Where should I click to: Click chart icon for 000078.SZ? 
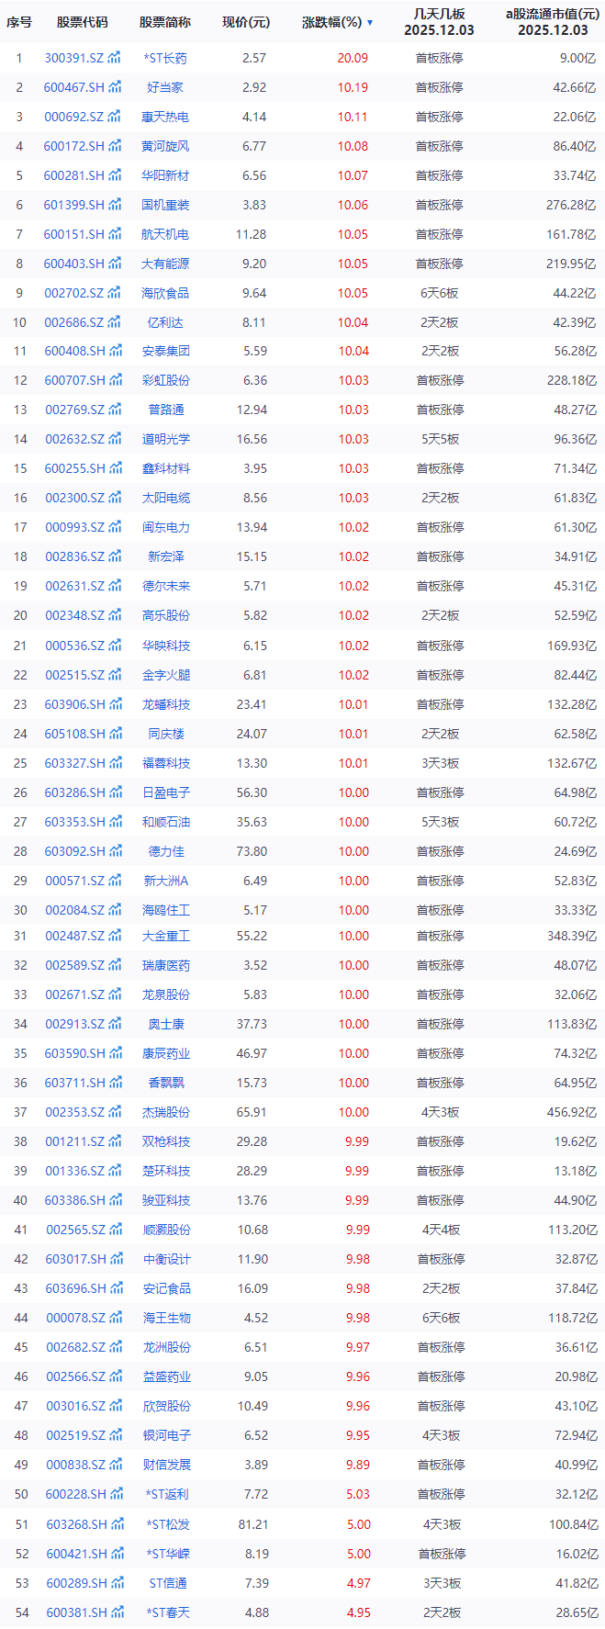[x=115, y=1318]
